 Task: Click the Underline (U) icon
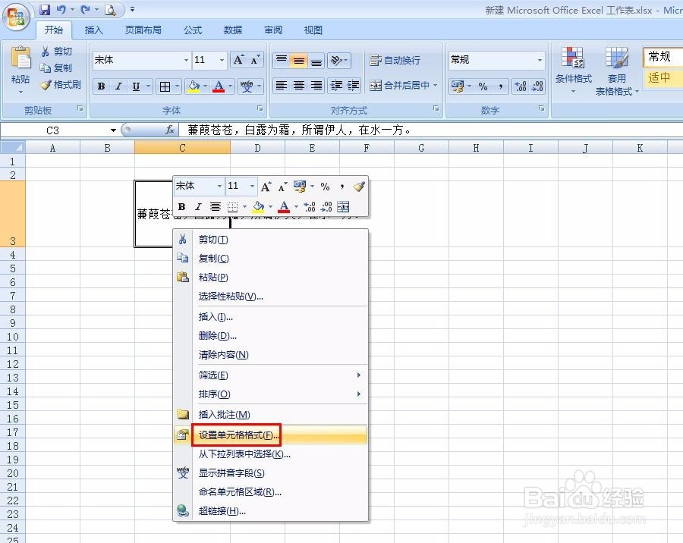click(137, 86)
